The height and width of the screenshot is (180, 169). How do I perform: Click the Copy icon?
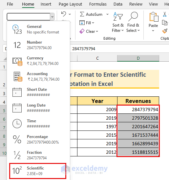pyautogui.click(x=165, y=23)
